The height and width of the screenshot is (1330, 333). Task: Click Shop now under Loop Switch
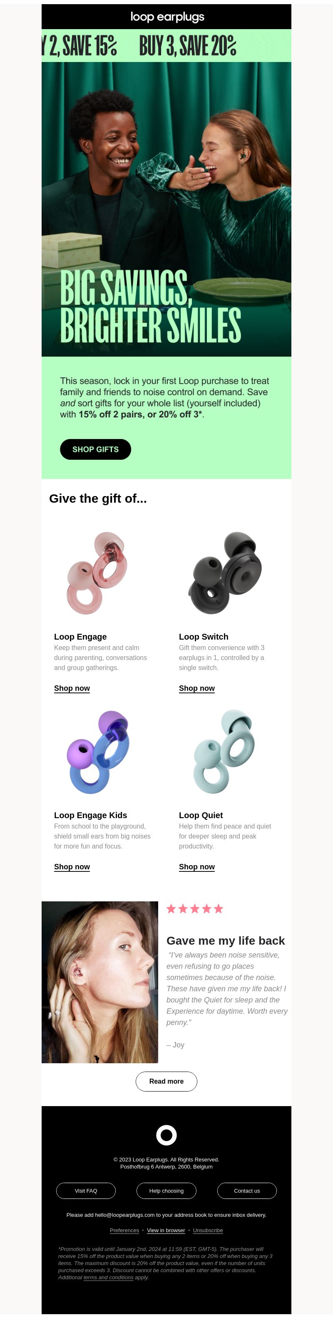(x=197, y=688)
